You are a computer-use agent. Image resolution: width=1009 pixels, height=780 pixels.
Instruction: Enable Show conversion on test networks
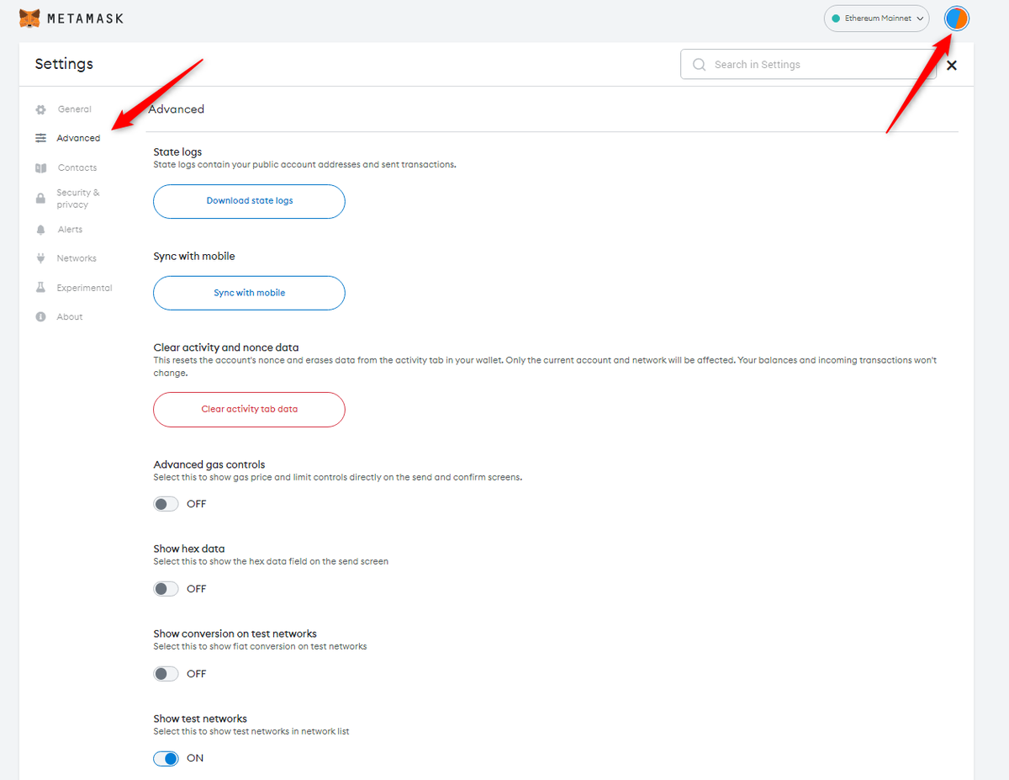[x=166, y=673]
